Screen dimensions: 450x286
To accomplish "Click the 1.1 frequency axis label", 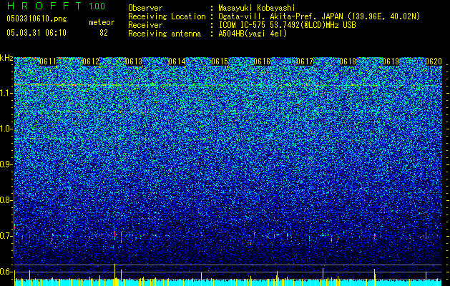I will [6, 93].
